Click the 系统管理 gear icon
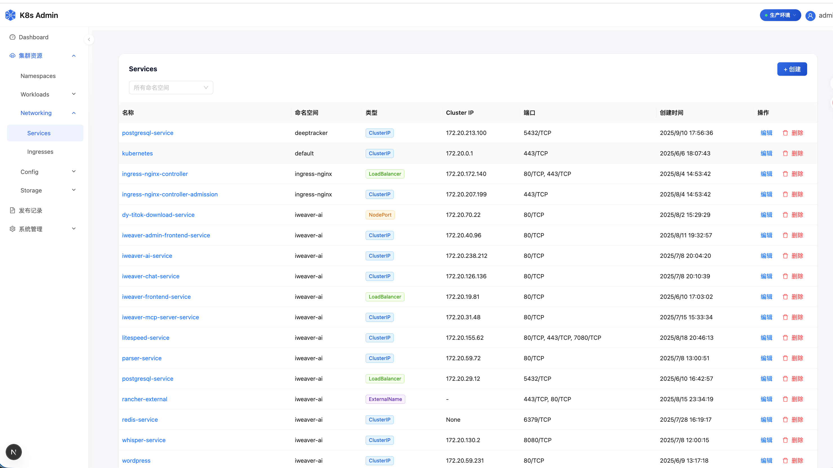Viewport: 833px width, 468px height. click(12, 229)
